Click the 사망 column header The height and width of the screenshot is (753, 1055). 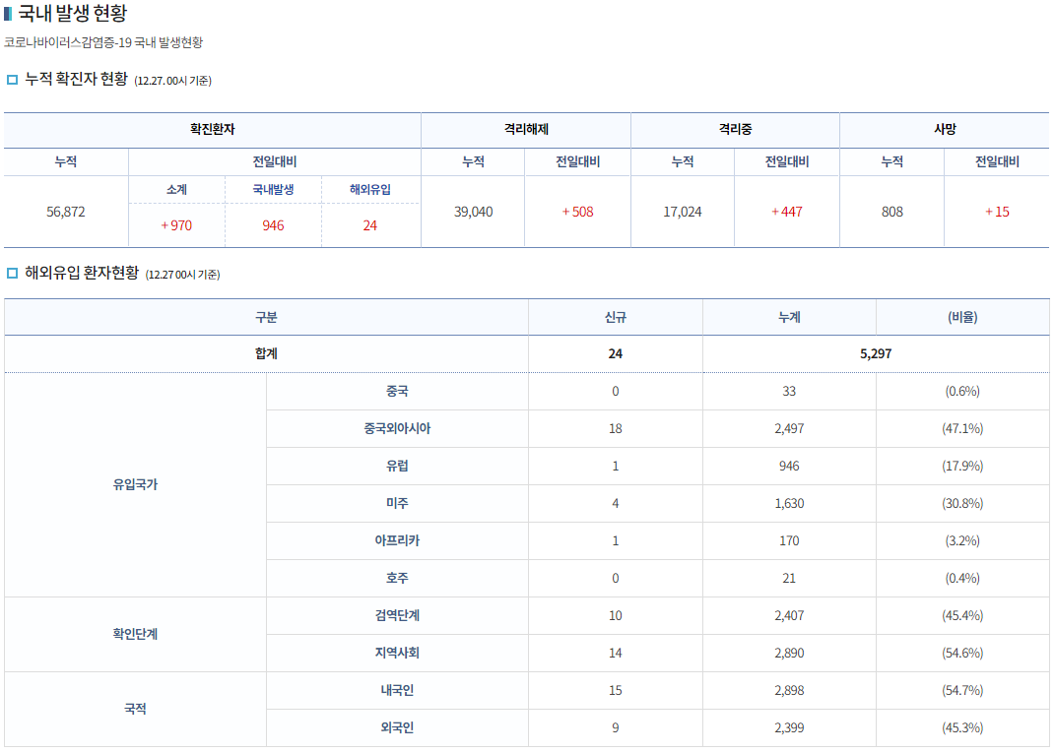click(945, 129)
